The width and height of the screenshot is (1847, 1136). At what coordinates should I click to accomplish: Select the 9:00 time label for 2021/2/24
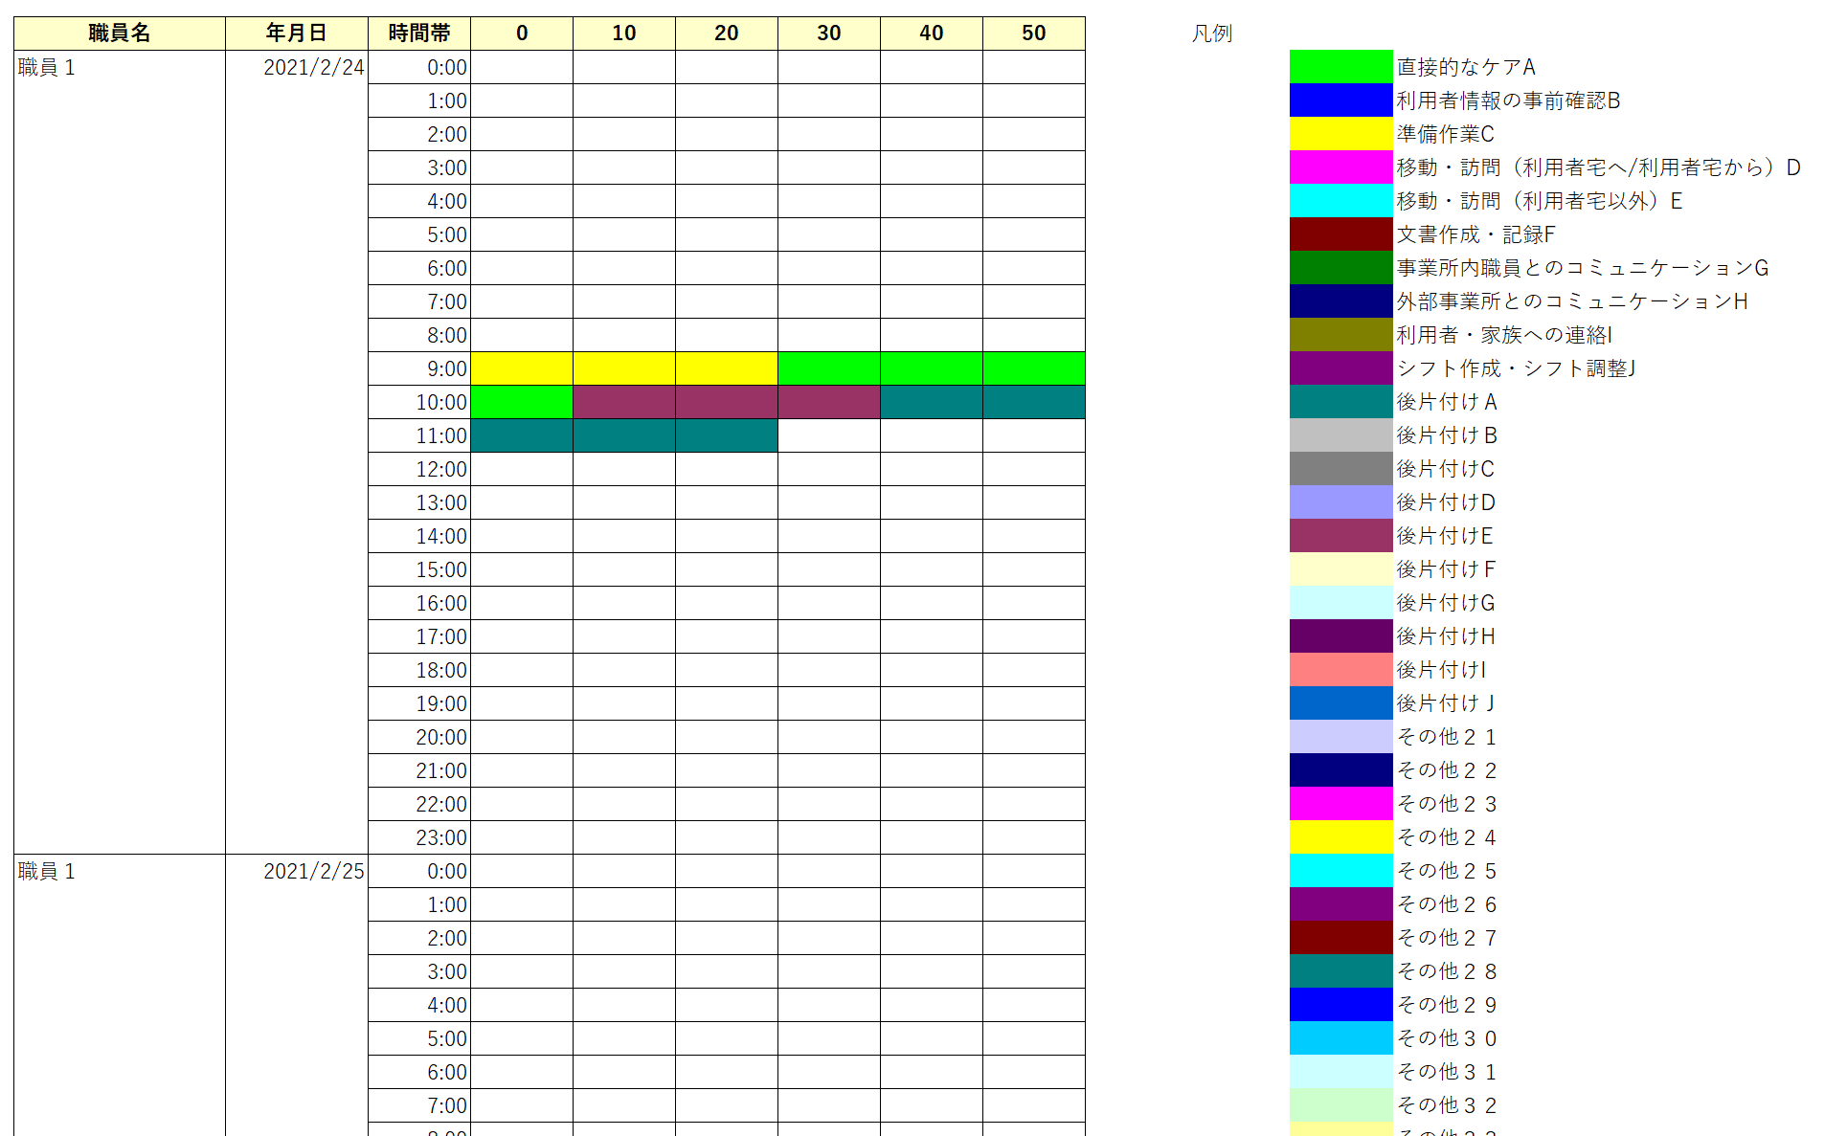pos(419,368)
